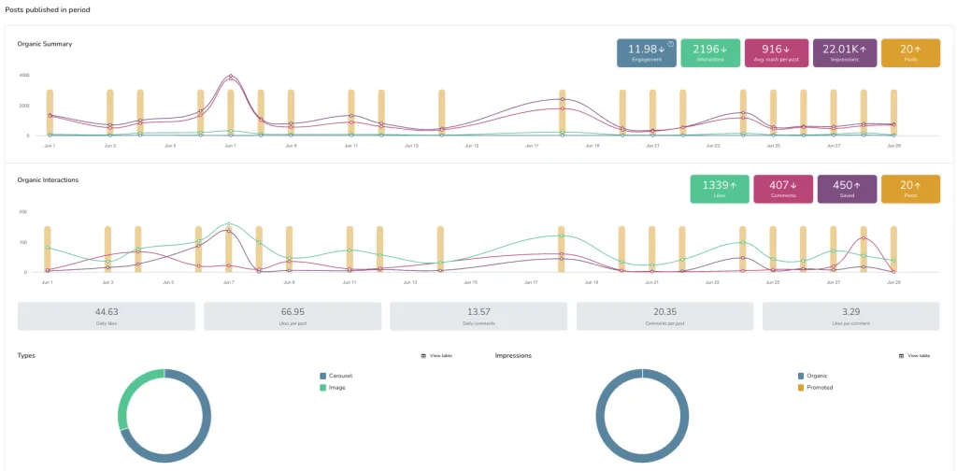Click the Carousel legend color swatch
This screenshot has width=957, height=471.
(322, 376)
